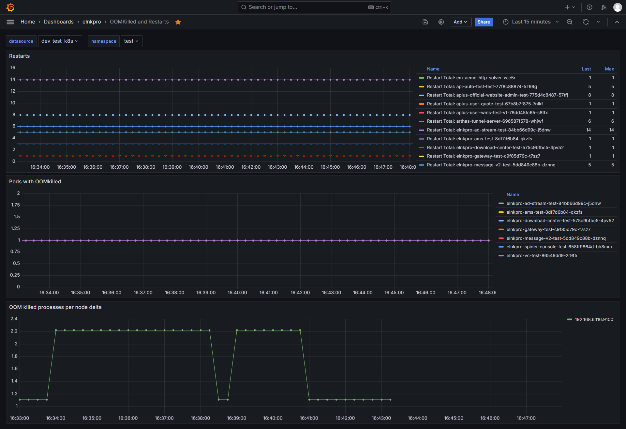
Task: Click the refresh dashboard icon
Action: tap(586, 22)
